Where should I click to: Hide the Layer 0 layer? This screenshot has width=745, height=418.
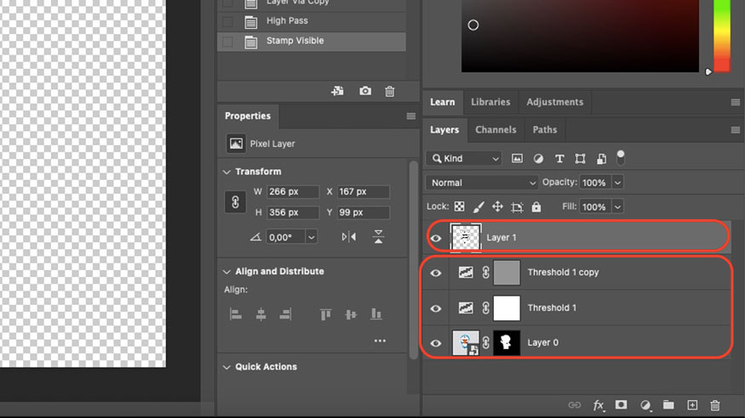pos(437,343)
